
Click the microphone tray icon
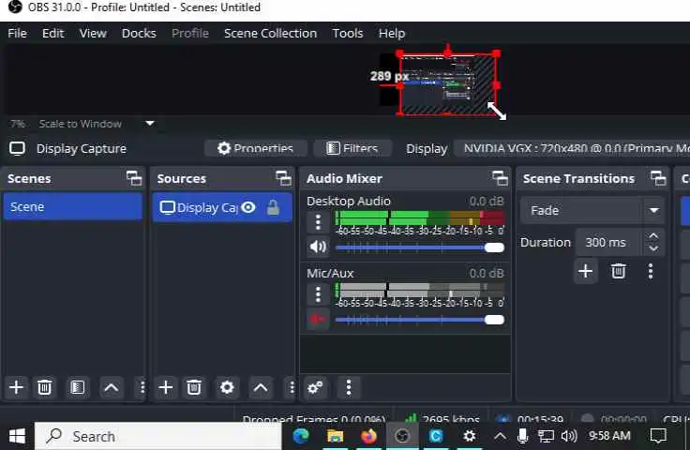(x=522, y=436)
